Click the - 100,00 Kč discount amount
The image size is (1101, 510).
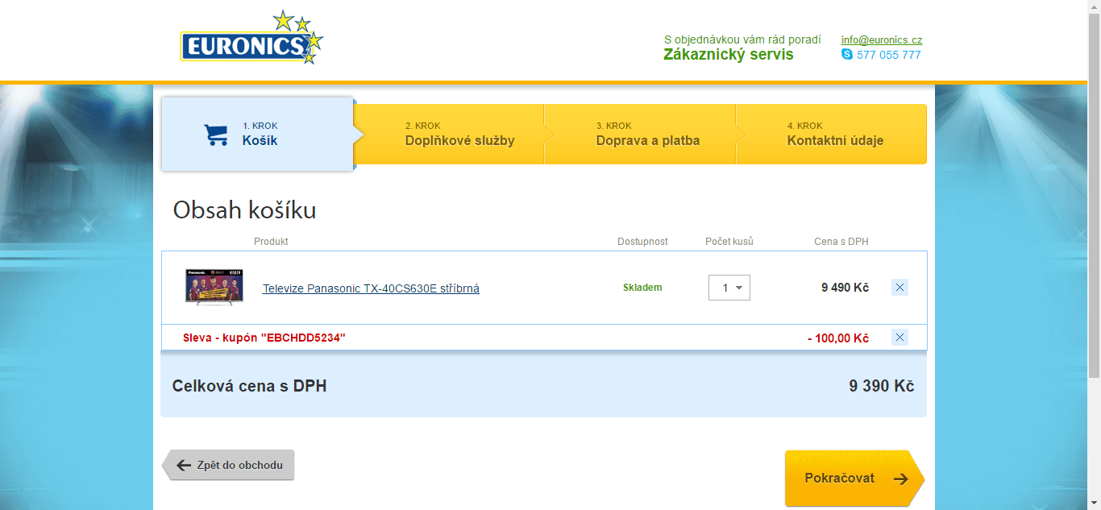(838, 338)
